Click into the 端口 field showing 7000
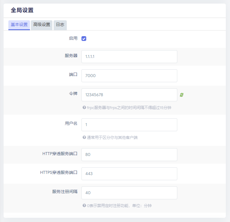 tap(129, 76)
